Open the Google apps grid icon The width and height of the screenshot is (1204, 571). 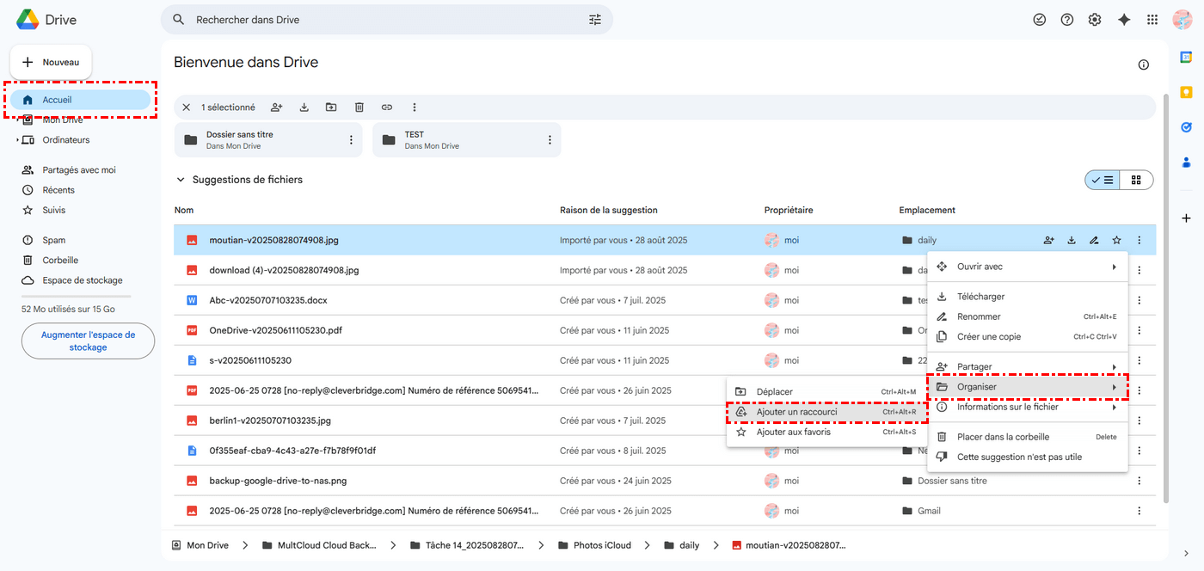(1152, 20)
